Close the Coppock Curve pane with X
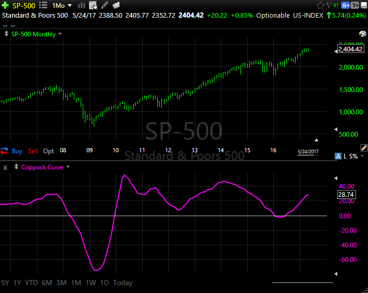 point(5,167)
